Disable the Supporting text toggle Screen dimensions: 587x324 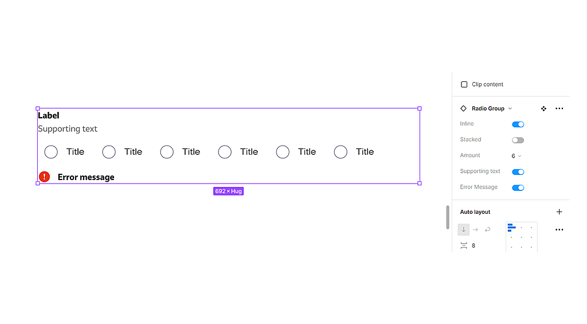(x=518, y=171)
